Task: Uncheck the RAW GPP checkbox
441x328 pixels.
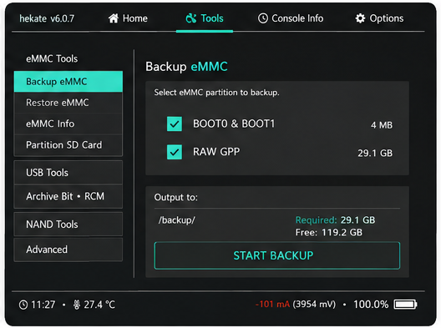Action: click(x=175, y=152)
